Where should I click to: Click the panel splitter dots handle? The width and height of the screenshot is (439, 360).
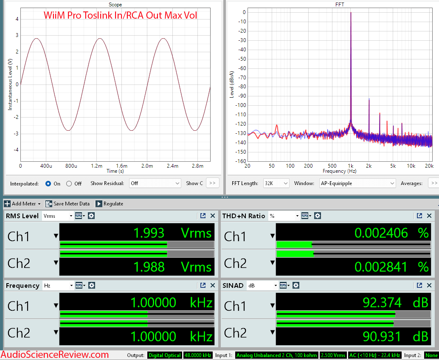coord(225,197)
